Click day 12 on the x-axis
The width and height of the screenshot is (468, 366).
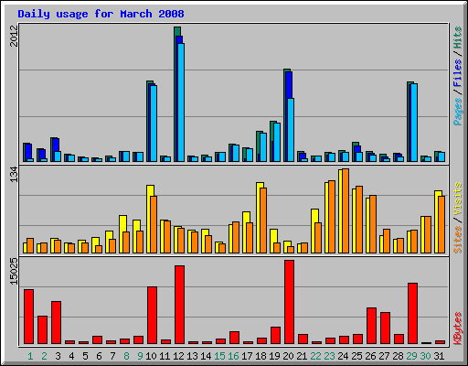[178, 356]
